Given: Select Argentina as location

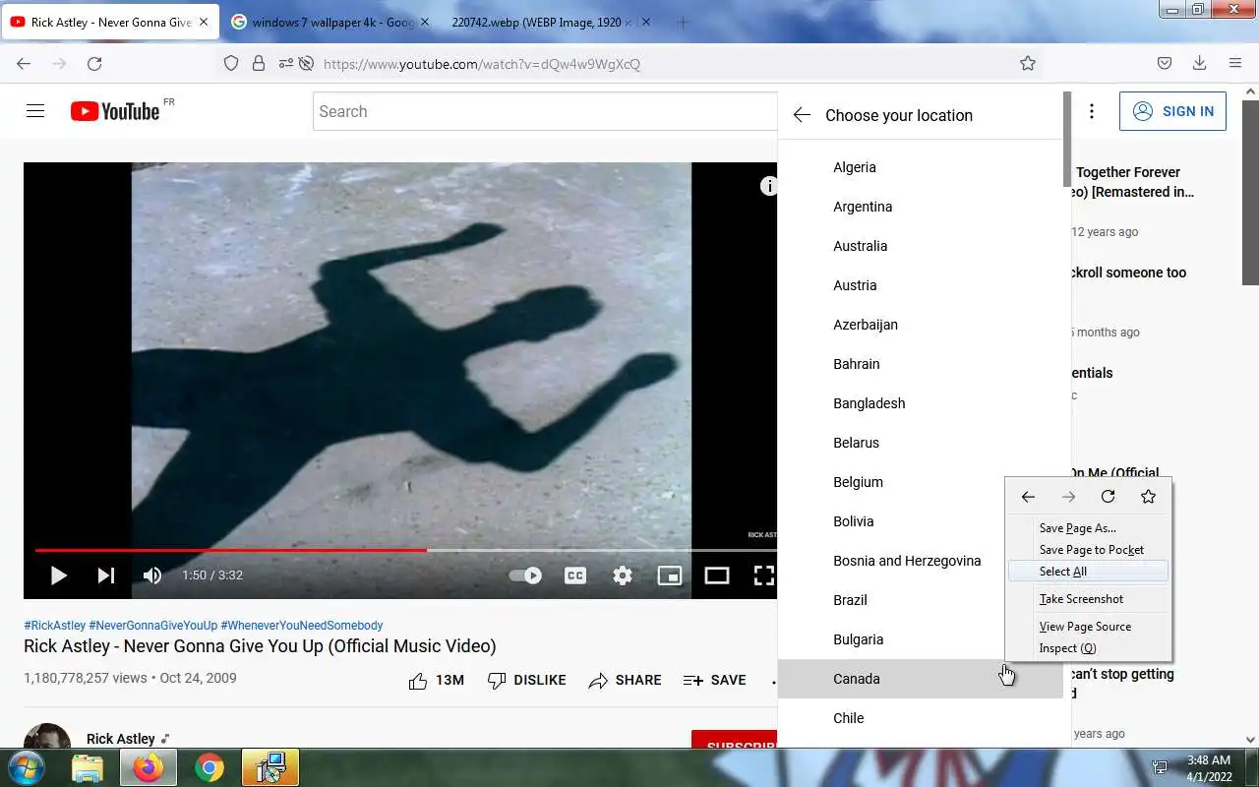Looking at the screenshot, I should tap(921, 207).
